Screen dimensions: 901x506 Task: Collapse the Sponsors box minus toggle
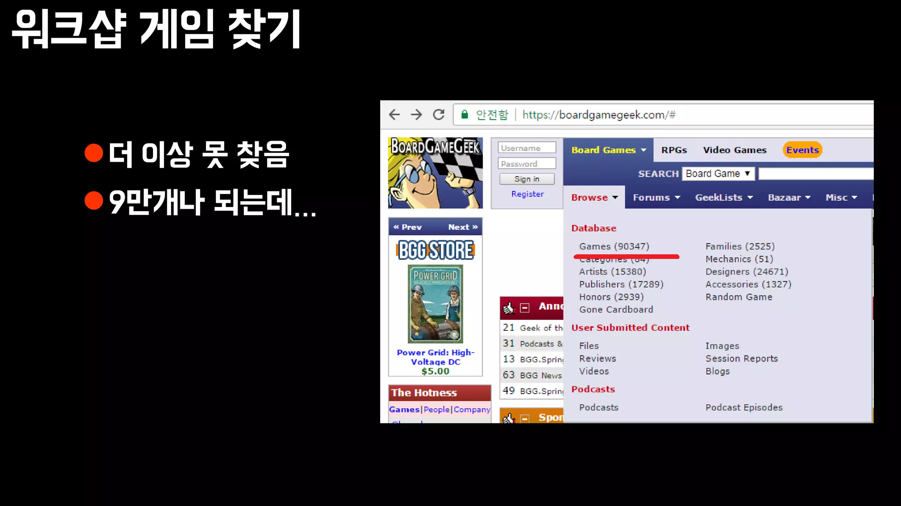[524, 419]
